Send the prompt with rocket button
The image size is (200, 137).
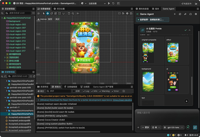point(195,127)
